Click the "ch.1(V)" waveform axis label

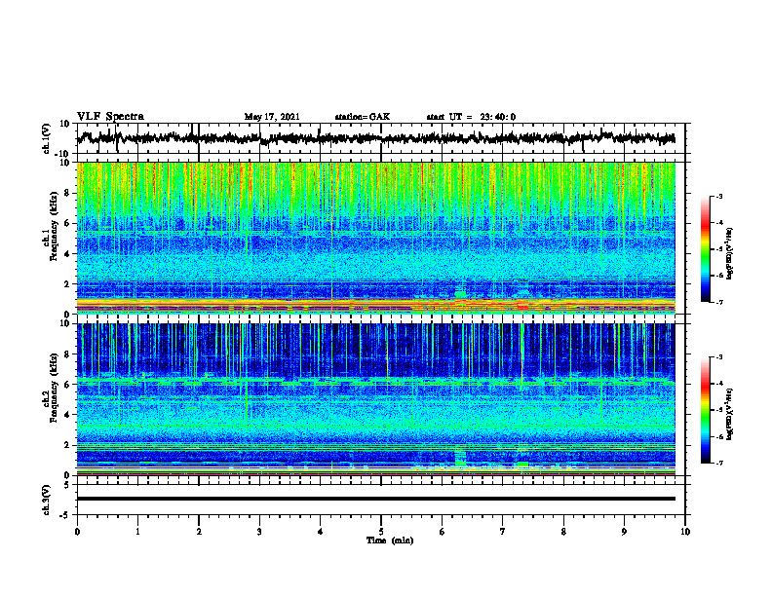47,138
